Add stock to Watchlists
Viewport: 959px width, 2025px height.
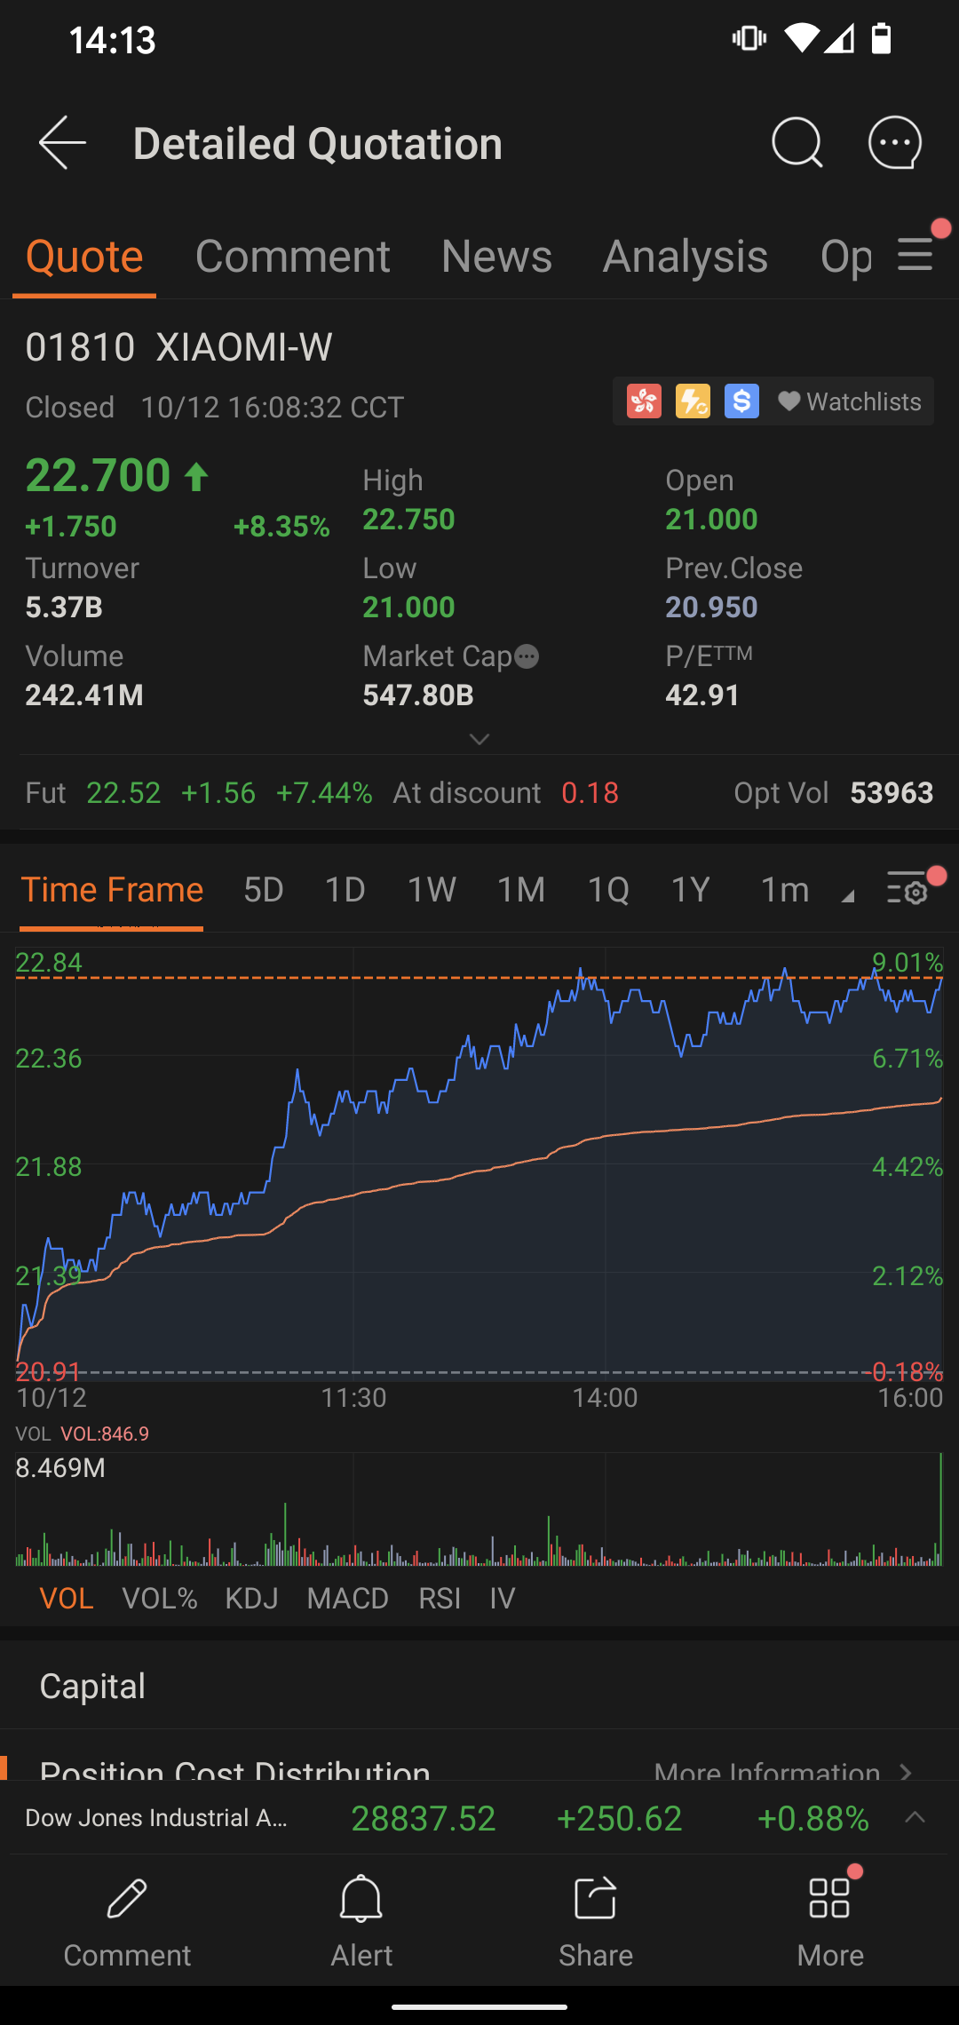pos(851,402)
